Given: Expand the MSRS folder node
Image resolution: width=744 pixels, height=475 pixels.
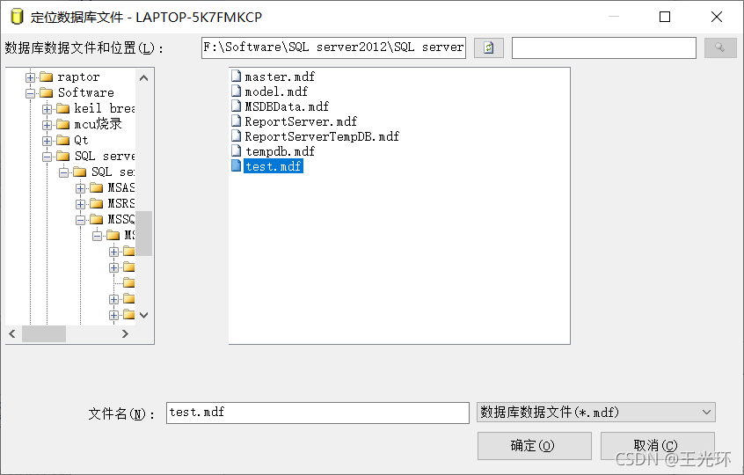Looking at the screenshot, I should (x=81, y=204).
